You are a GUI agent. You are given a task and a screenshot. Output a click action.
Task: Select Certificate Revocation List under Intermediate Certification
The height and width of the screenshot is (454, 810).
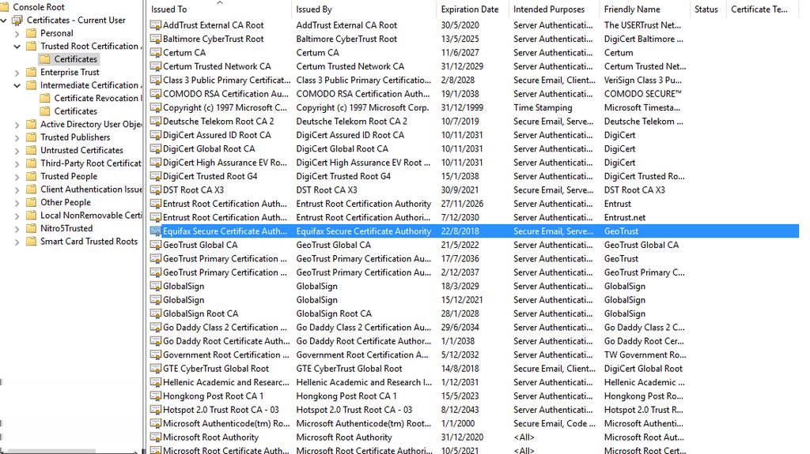tap(97, 98)
